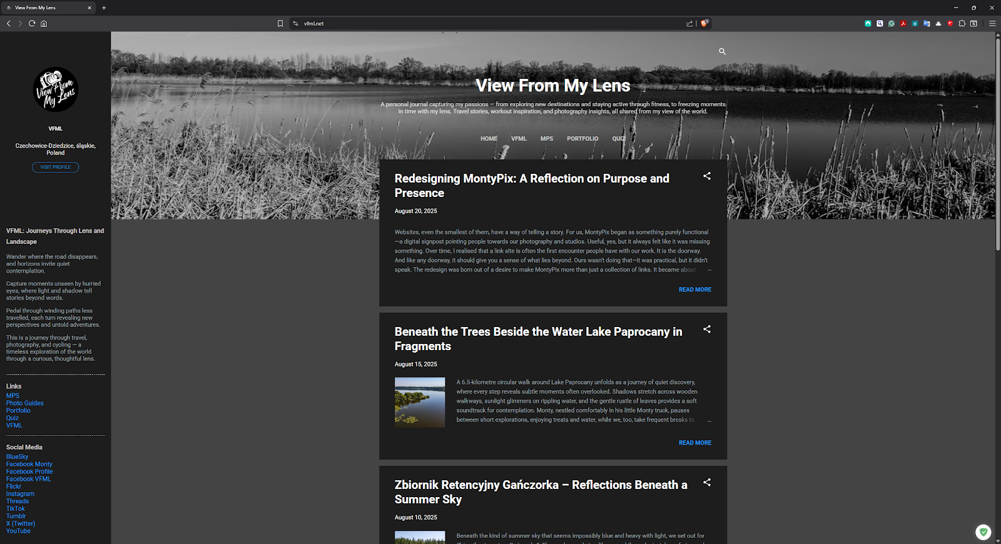Open the Extensions puzzle piece menu
The width and height of the screenshot is (1001, 544).
coord(962,24)
